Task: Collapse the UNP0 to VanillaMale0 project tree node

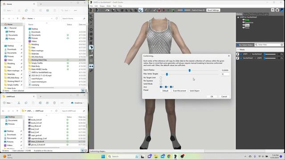Action: (x=238, y=17)
